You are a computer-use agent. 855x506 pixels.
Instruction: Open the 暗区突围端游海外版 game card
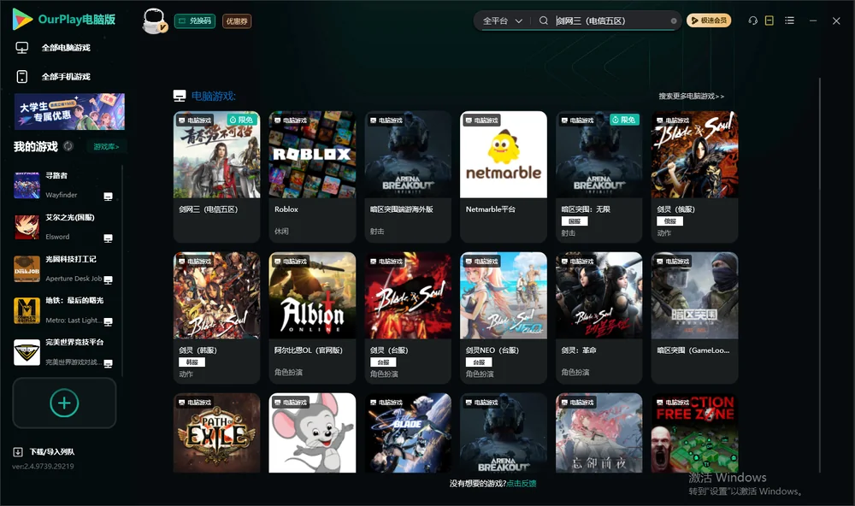408,177
